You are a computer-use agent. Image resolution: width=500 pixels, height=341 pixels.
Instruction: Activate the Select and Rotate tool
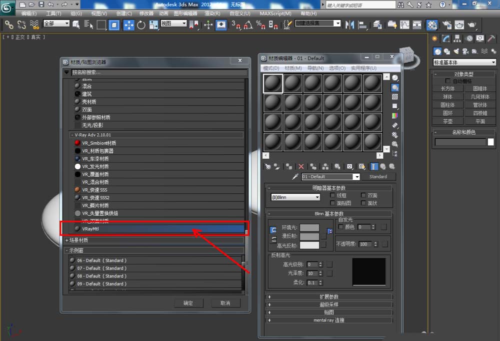click(x=141, y=25)
